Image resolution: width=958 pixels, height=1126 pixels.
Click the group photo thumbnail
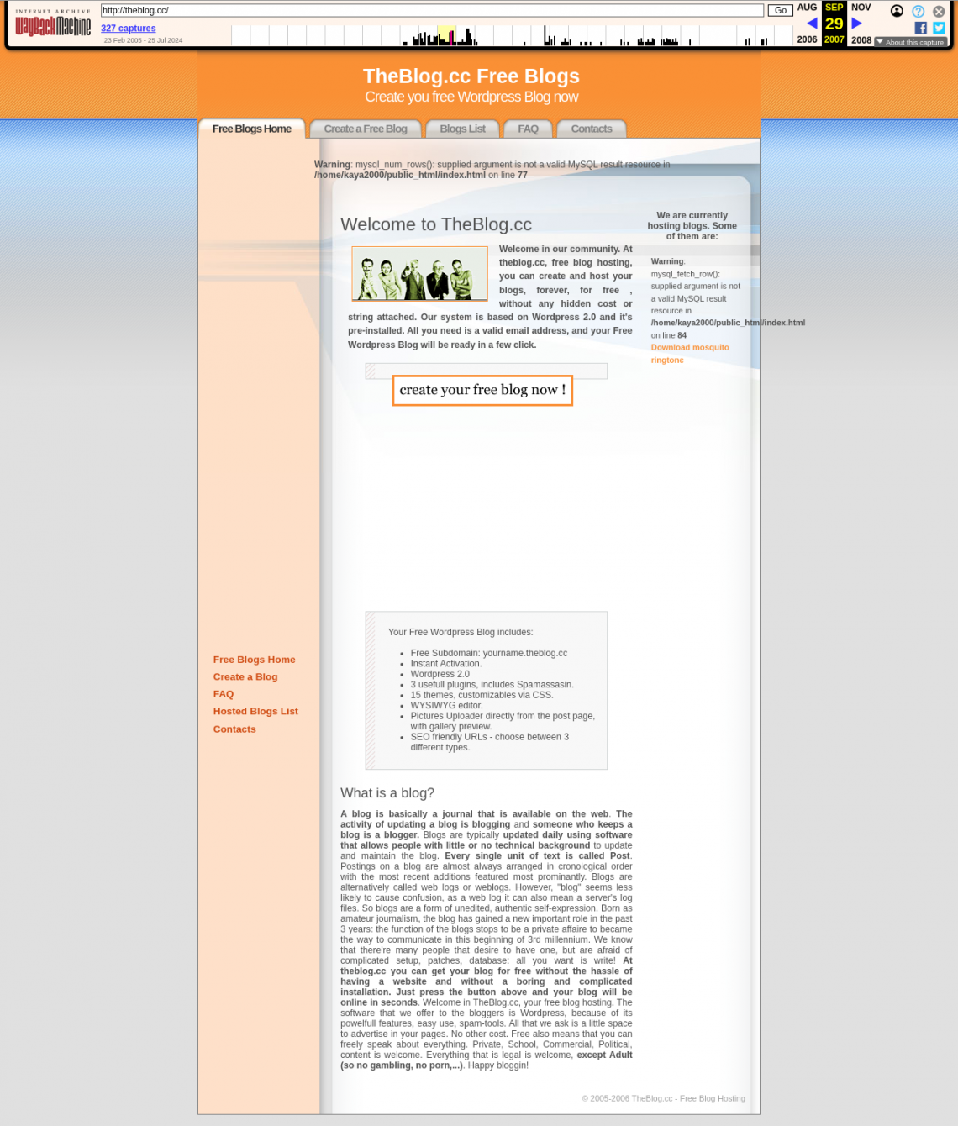419,273
